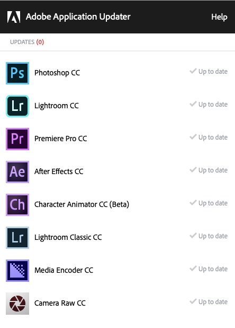Select the After Effects CC text label
Image resolution: width=235 pixels, height=328 pixels.
59,171
